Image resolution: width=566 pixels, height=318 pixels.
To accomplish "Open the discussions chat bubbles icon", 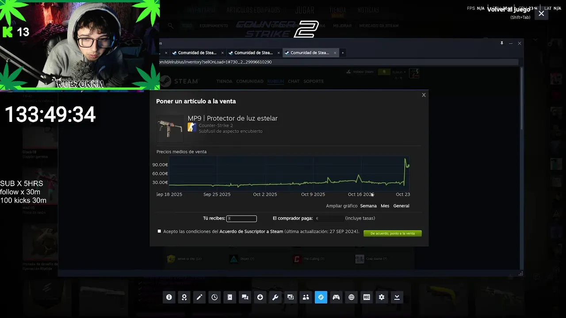I will (245, 297).
